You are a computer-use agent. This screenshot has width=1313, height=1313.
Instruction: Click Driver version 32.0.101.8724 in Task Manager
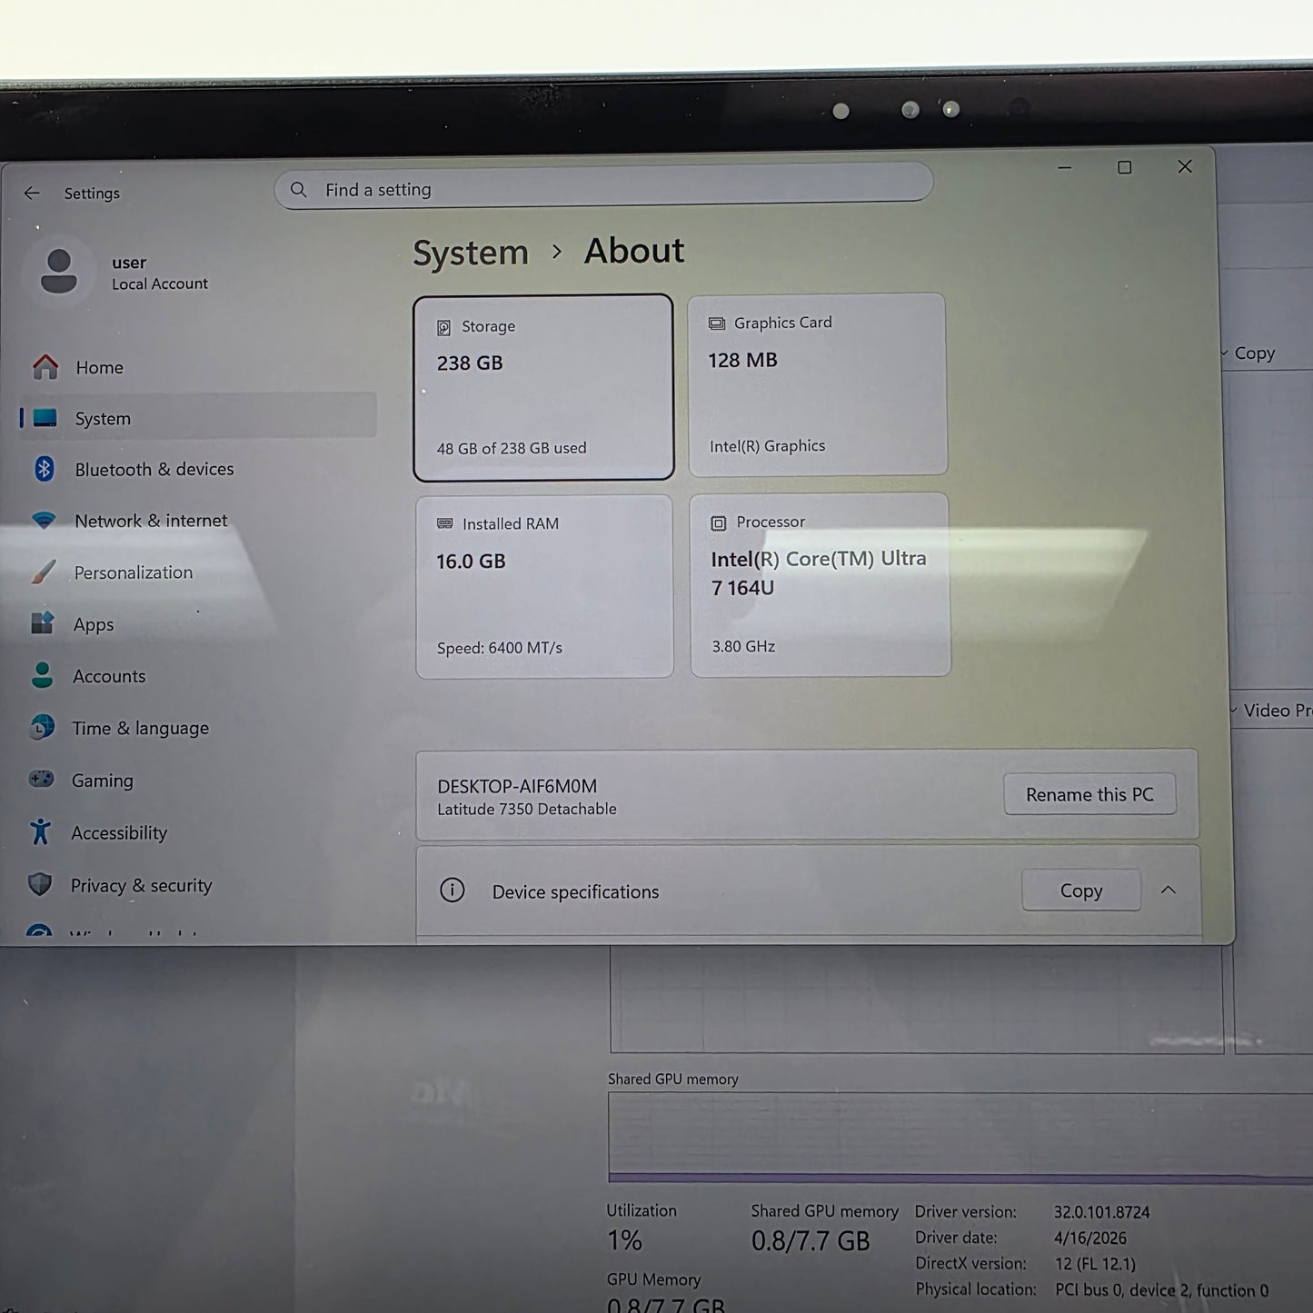tap(1101, 1212)
